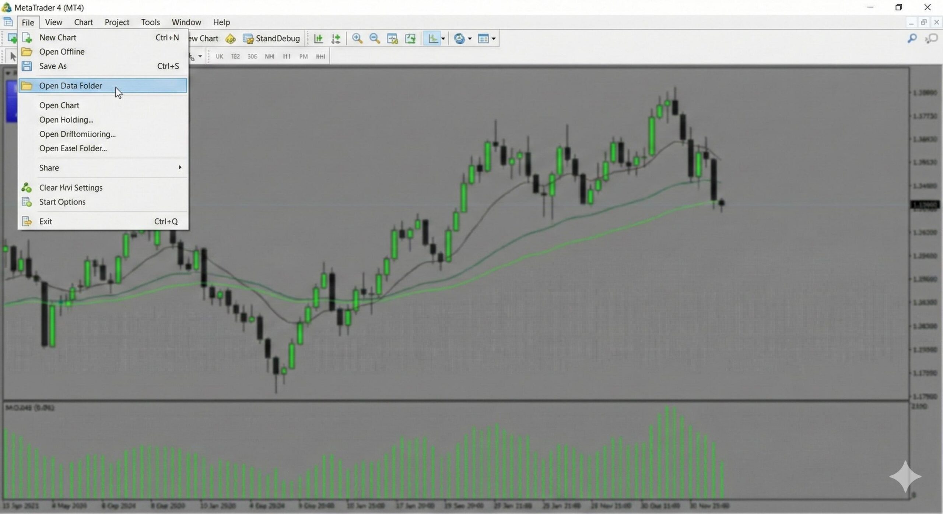This screenshot has height=514, width=943.
Task: Click the search magnifier in the toolbar
Action: click(912, 38)
